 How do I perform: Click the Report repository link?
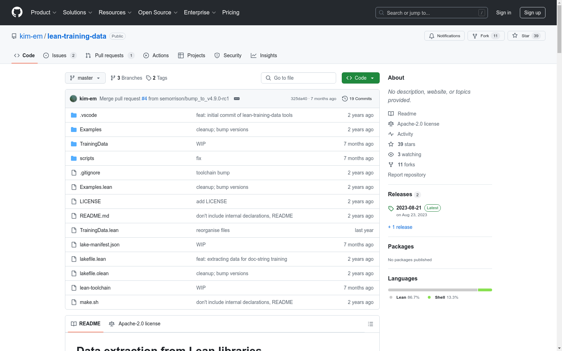coord(407,175)
